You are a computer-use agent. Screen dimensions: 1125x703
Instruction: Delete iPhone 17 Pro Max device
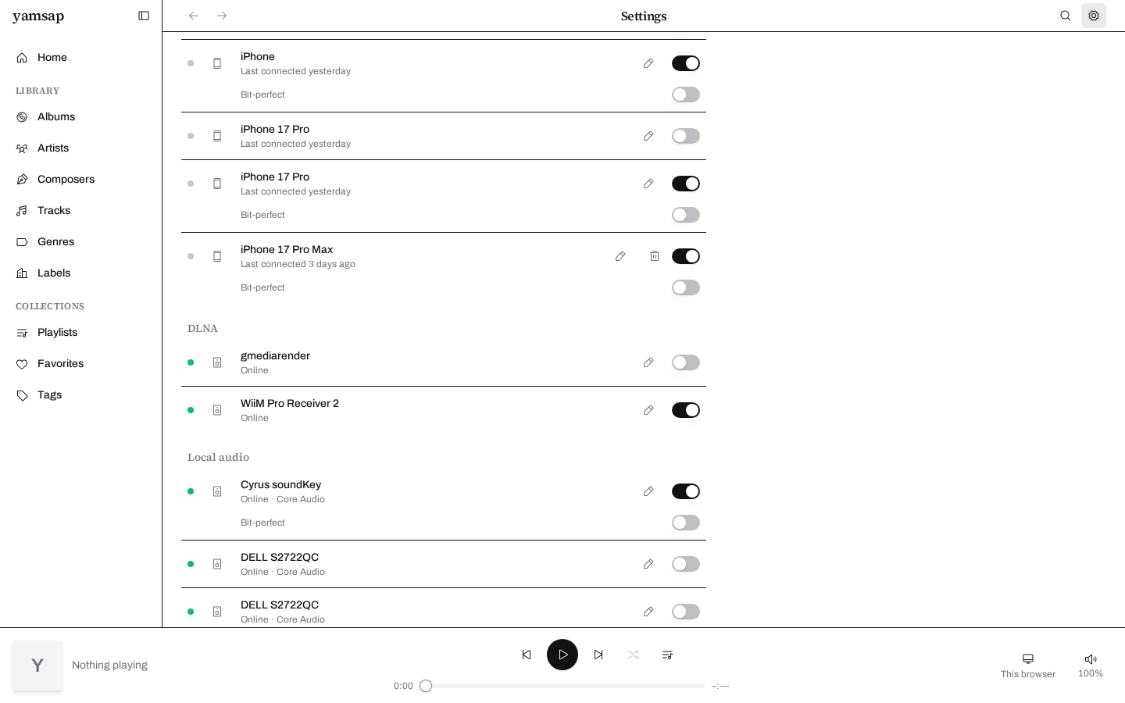(x=655, y=256)
